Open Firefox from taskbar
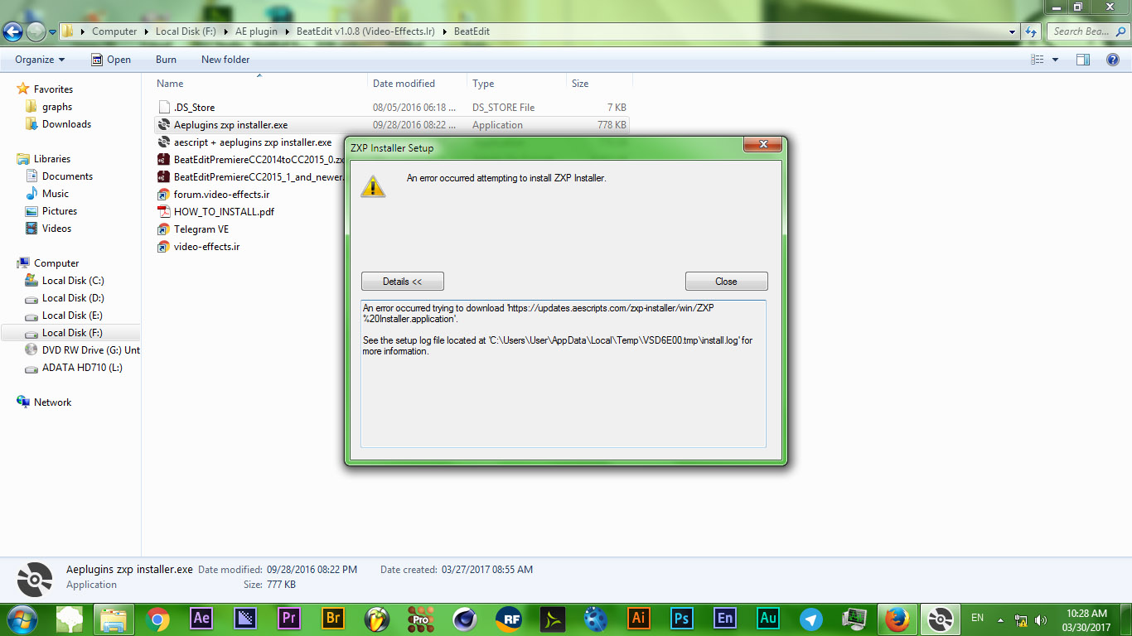The height and width of the screenshot is (636, 1132). 896,619
